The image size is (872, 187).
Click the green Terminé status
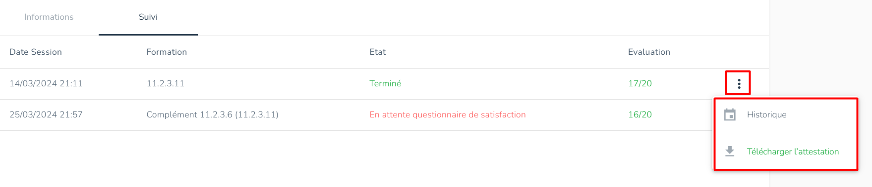pos(385,83)
